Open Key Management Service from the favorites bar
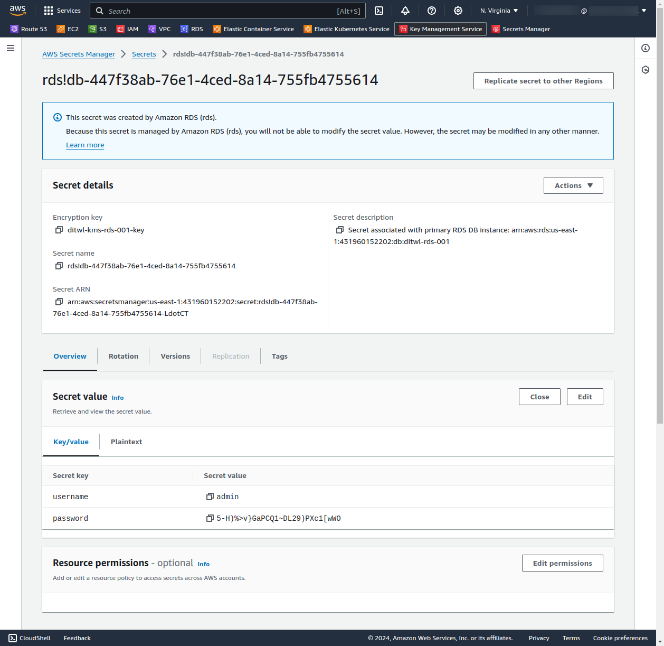664x646 pixels. pyautogui.click(x=440, y=29)
